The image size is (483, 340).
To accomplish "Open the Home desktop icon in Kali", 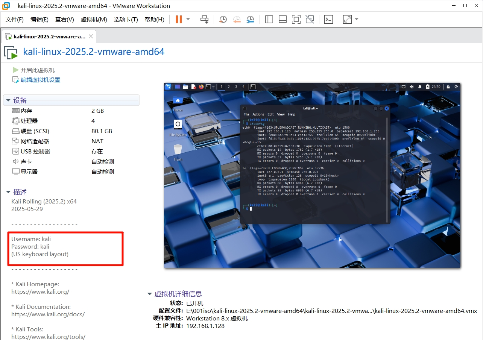I will click(x=178, y=104).
